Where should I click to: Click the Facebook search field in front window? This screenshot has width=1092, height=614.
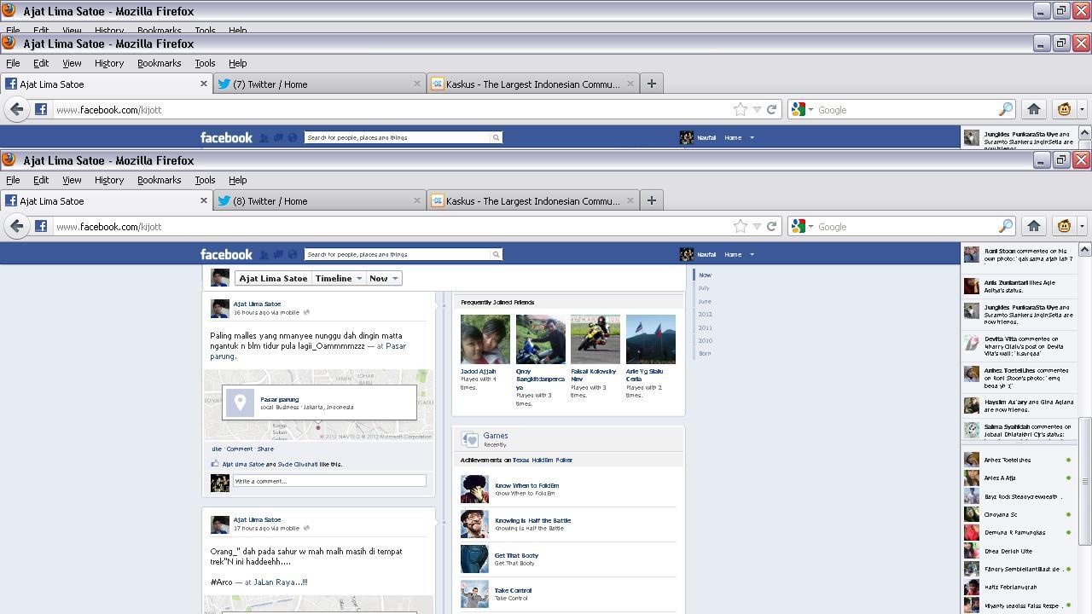(x=398, y=254)
